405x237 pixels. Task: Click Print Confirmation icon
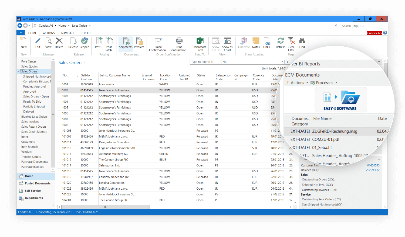pos(179,41)
